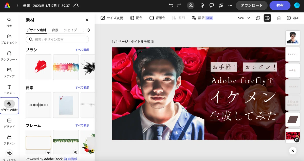Select the brown parallelogram shape layer

click(293, 119)
